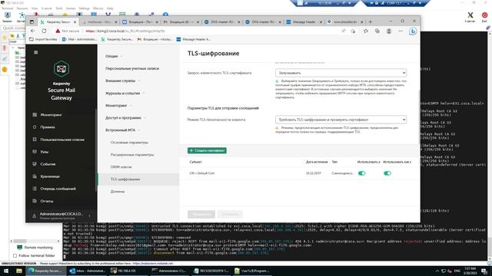Open browser Settings and more (three dots)
This screenshot has width=492, height=276.
(x=401, y=31)
